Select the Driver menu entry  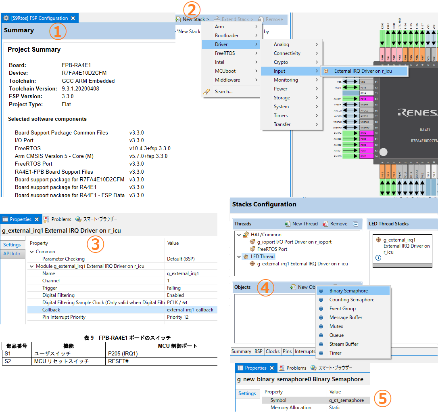(x=231, y=44)
